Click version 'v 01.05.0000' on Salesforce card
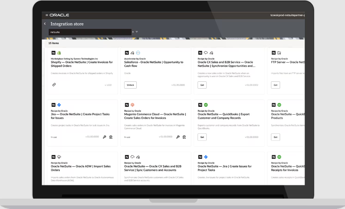 tap(178, 85)
